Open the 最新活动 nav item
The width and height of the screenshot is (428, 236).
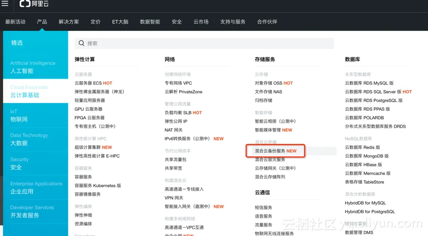[x=15, y=22]
